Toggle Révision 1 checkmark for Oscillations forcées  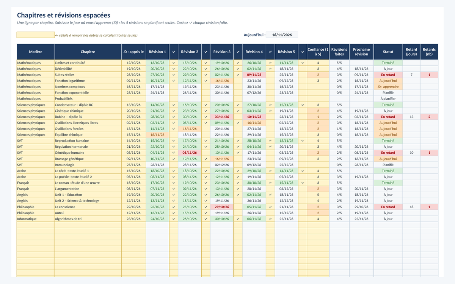pos(174,129)
